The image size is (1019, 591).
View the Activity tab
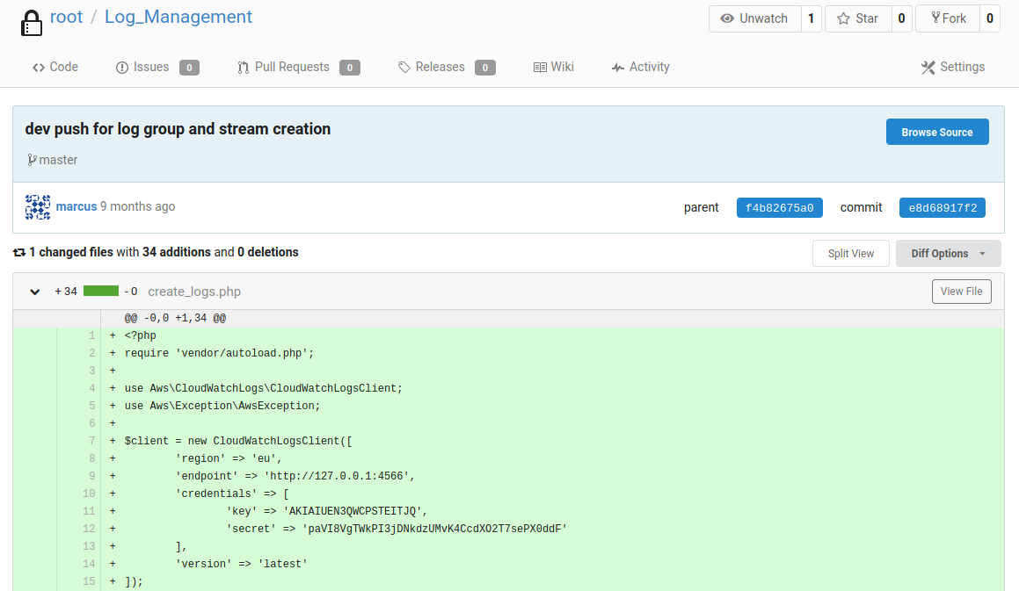641,67
